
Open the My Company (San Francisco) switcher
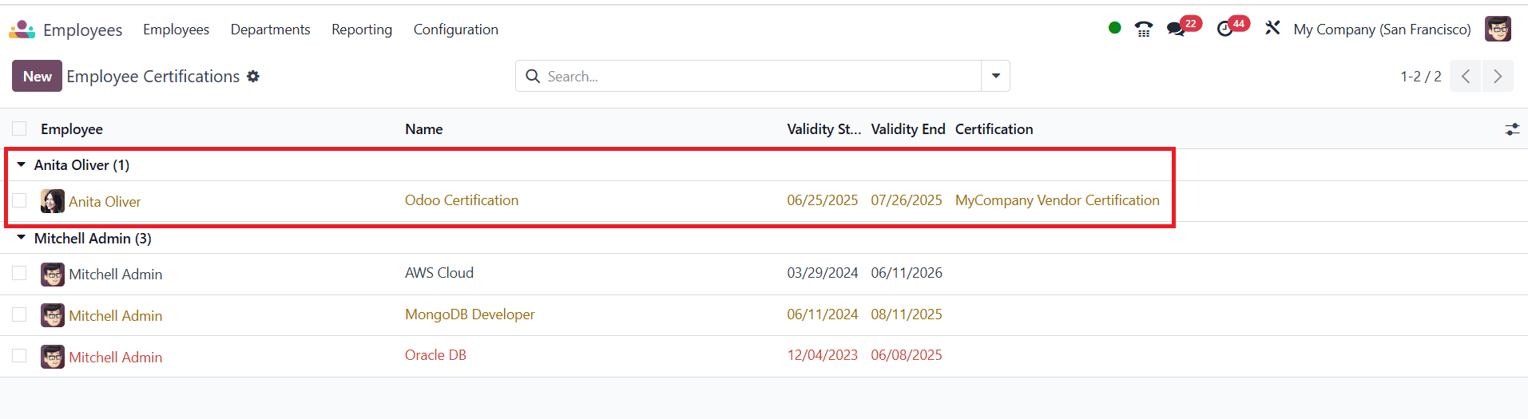click(x=1382, y=30)
